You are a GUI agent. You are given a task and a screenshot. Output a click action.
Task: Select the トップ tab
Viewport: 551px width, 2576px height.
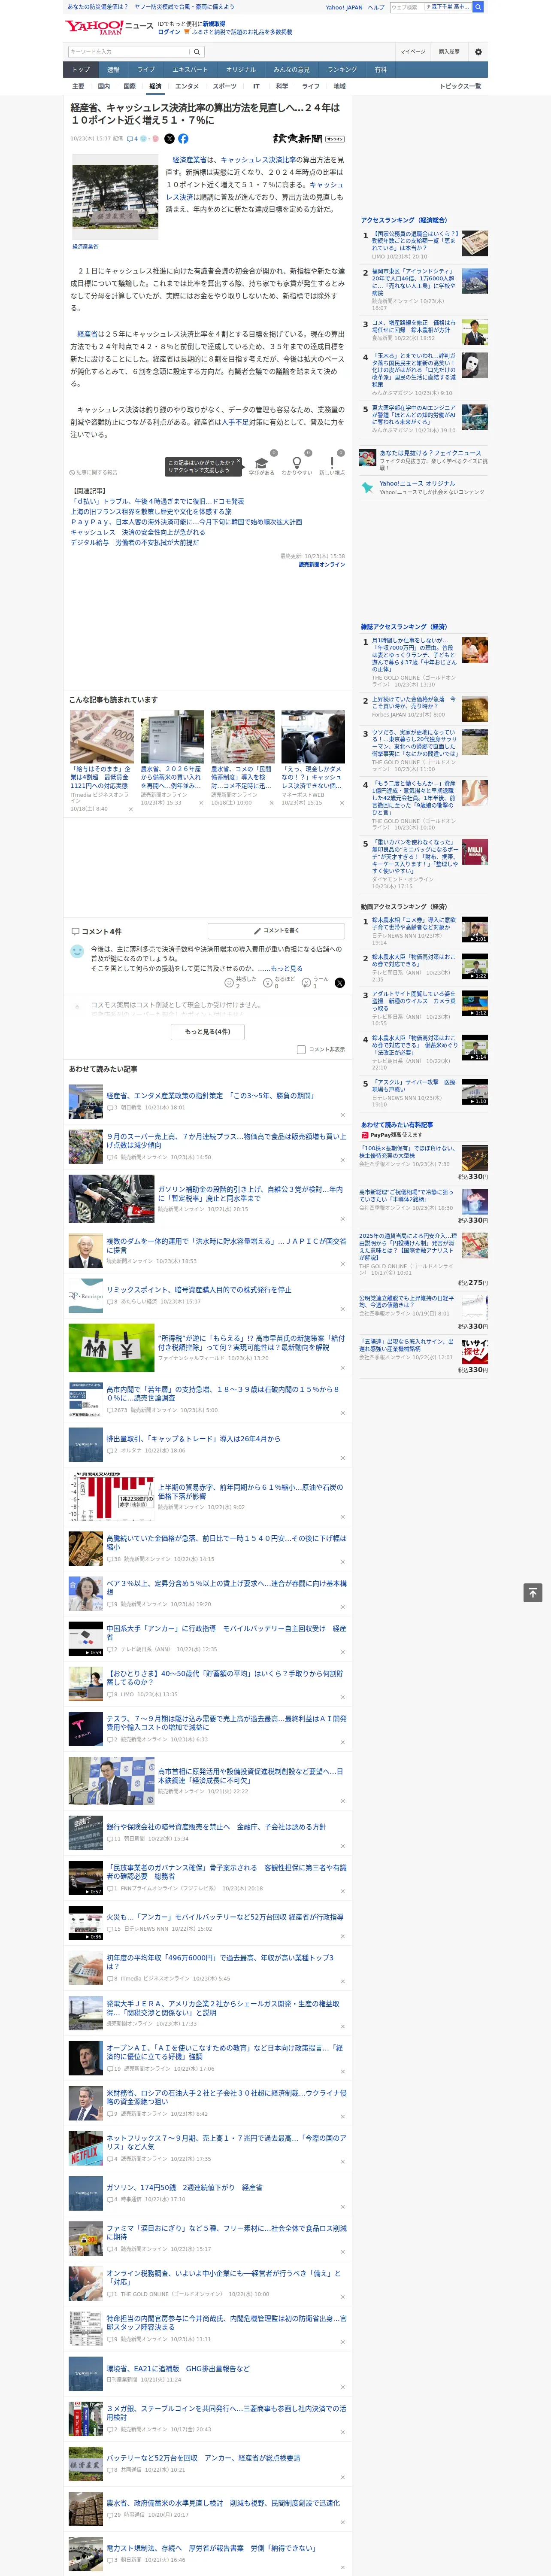(x=81, y=70)
